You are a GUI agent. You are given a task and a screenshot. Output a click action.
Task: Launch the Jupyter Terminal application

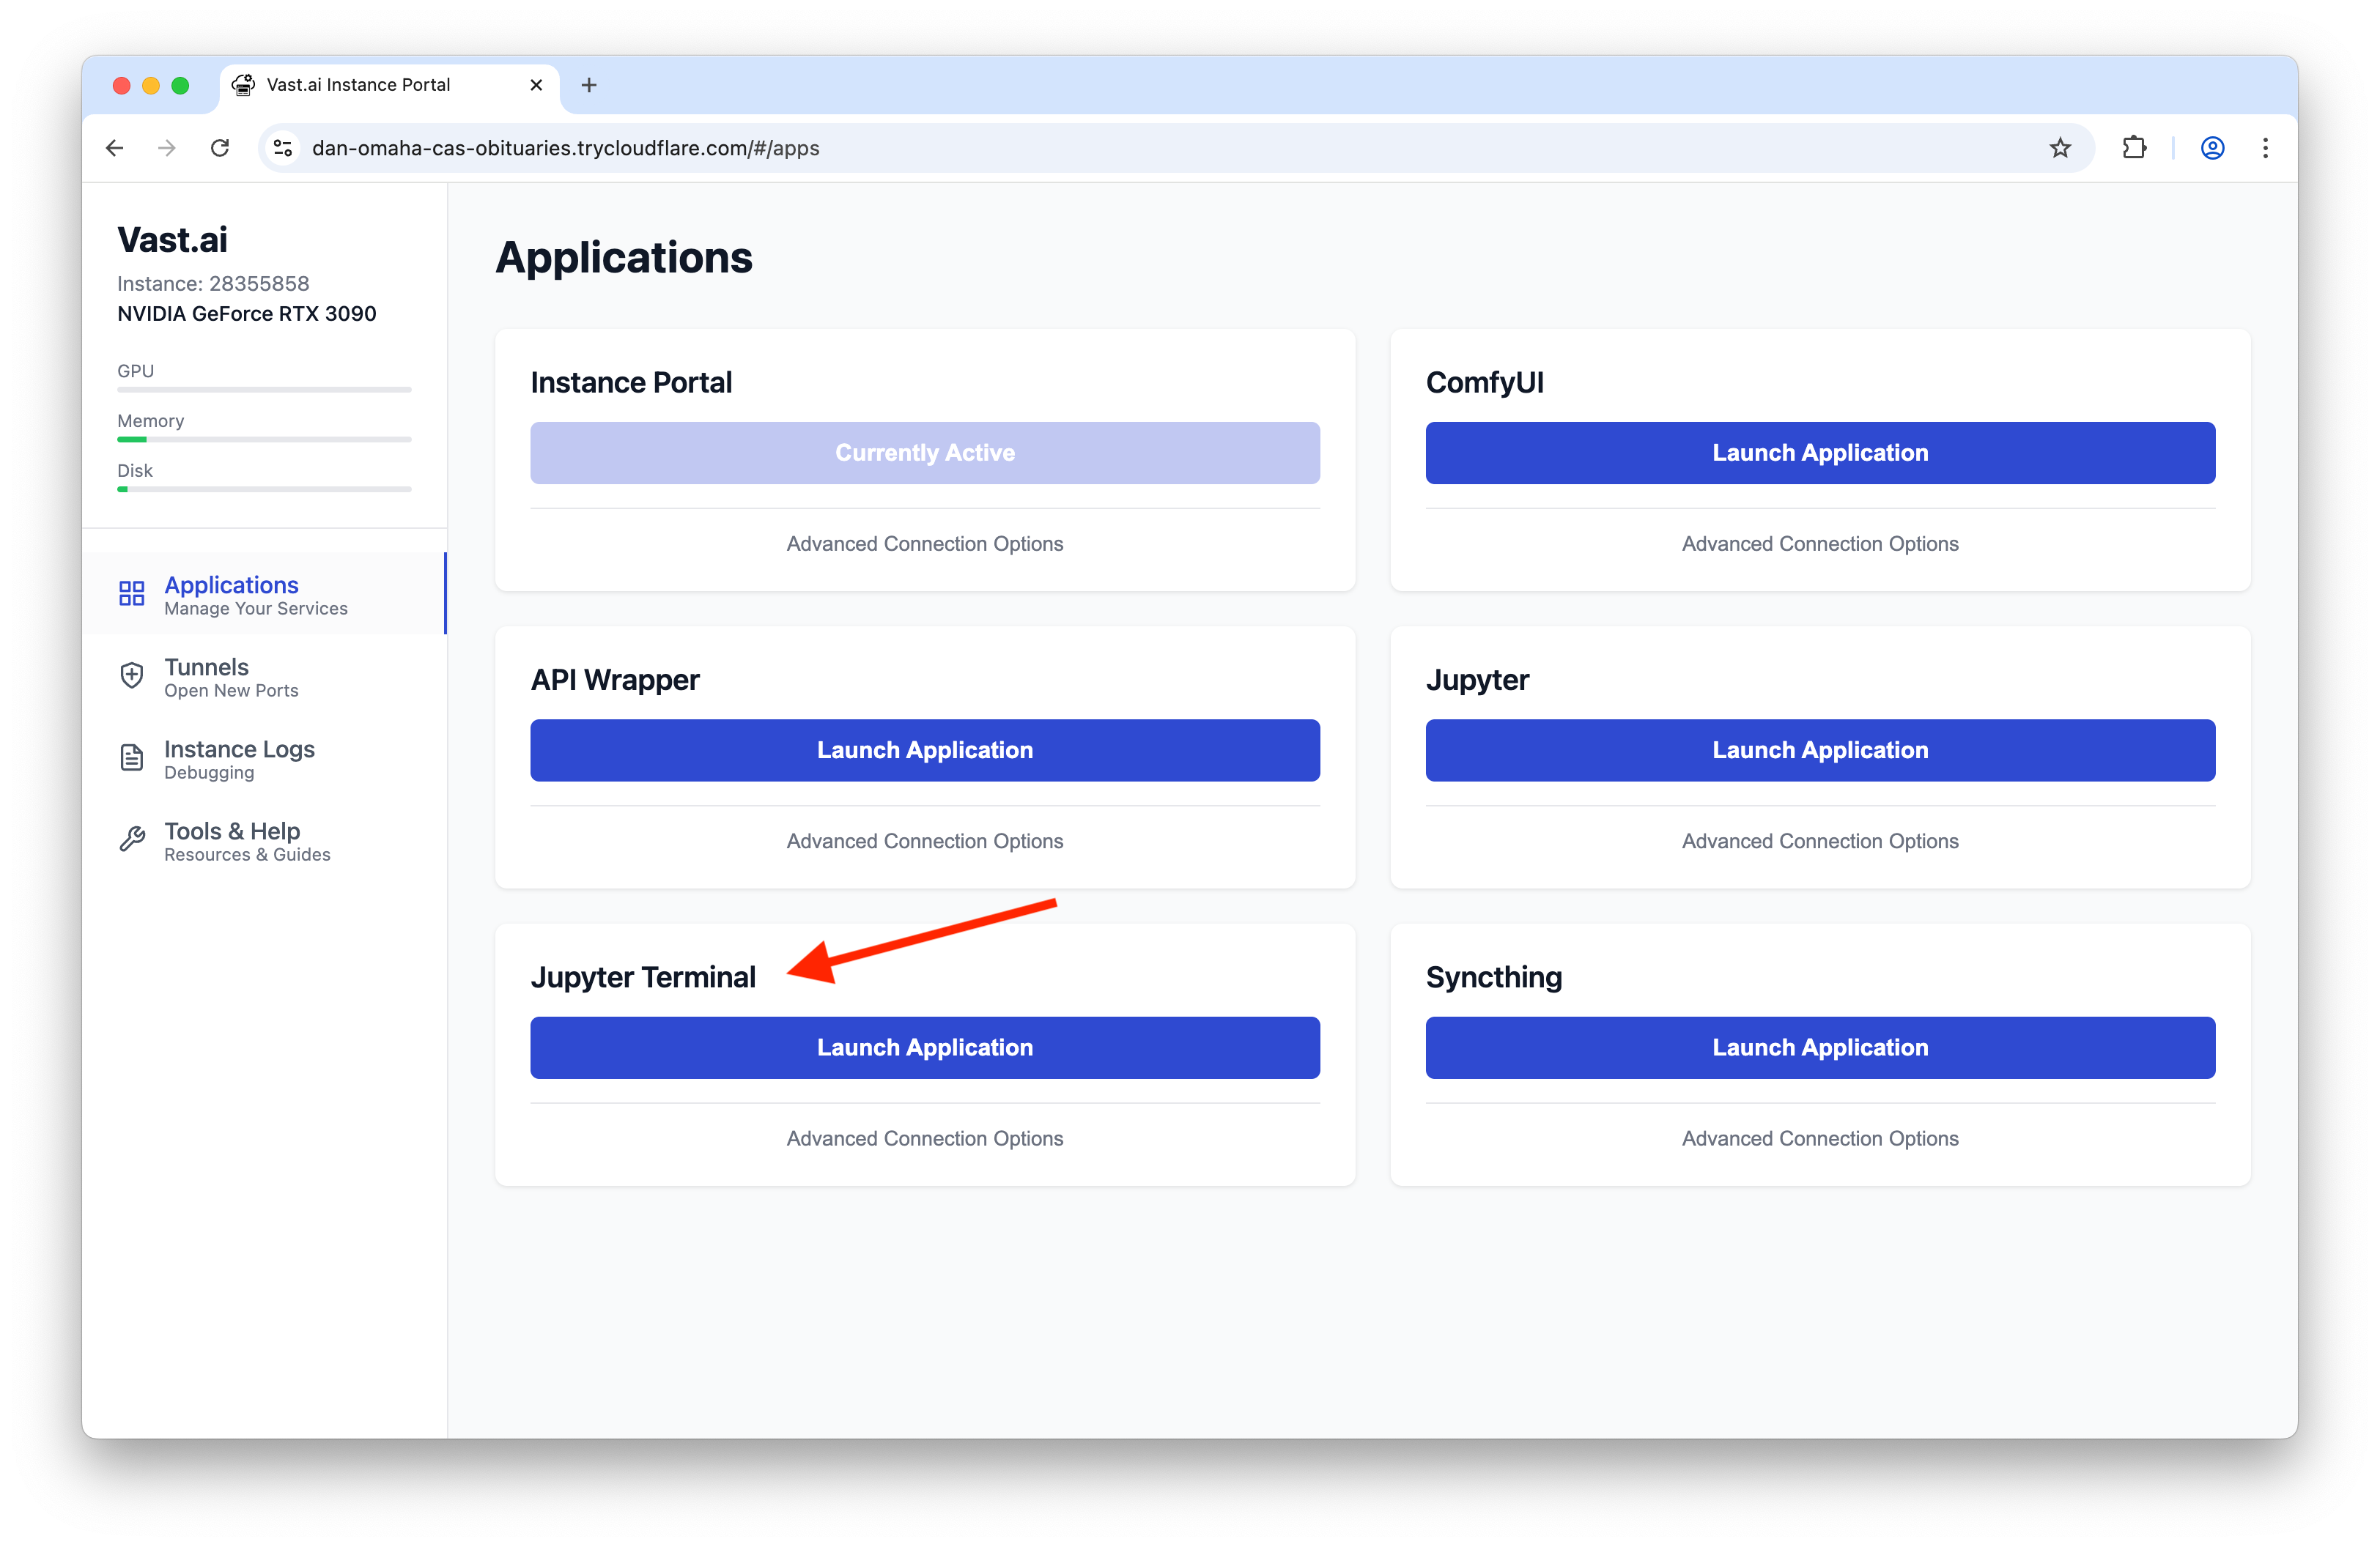(x=925, y=1047)
